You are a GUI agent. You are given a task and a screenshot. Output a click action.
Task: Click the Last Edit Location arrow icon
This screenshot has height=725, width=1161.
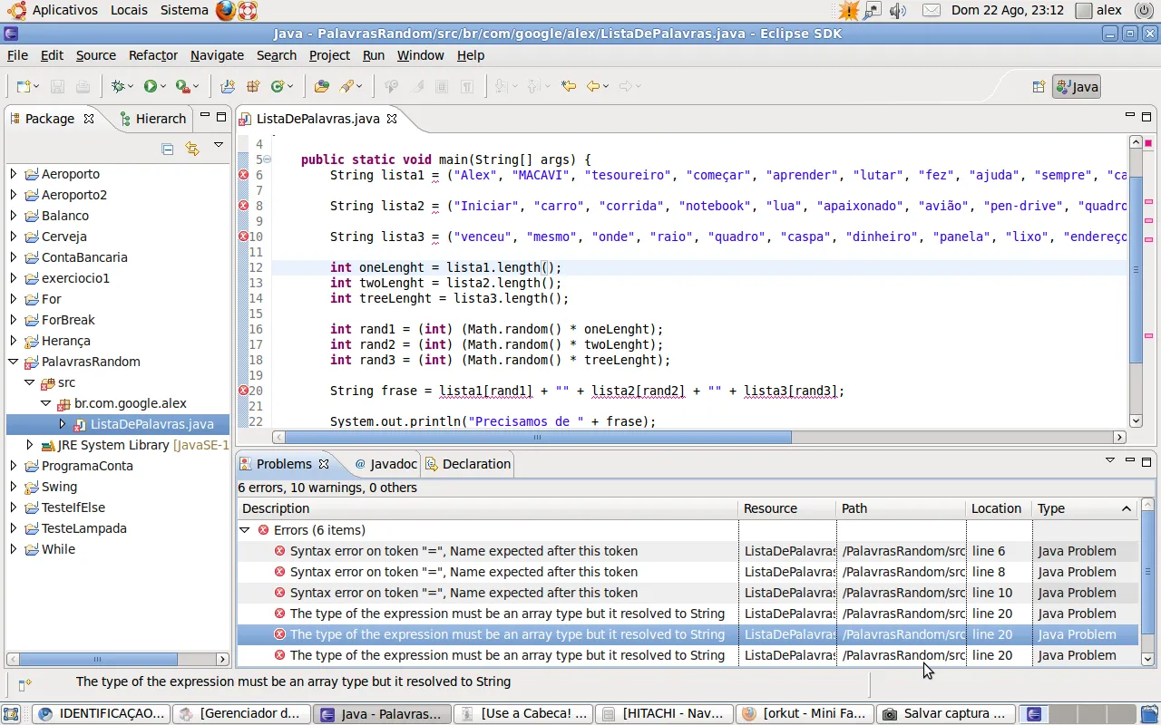pos(568,86)
